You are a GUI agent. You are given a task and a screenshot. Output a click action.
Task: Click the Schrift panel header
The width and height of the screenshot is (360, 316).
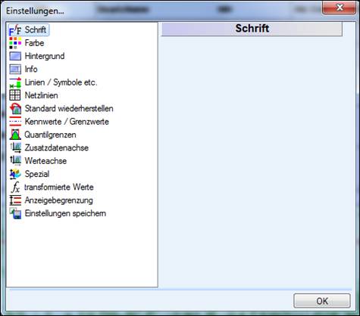[252, 29]
